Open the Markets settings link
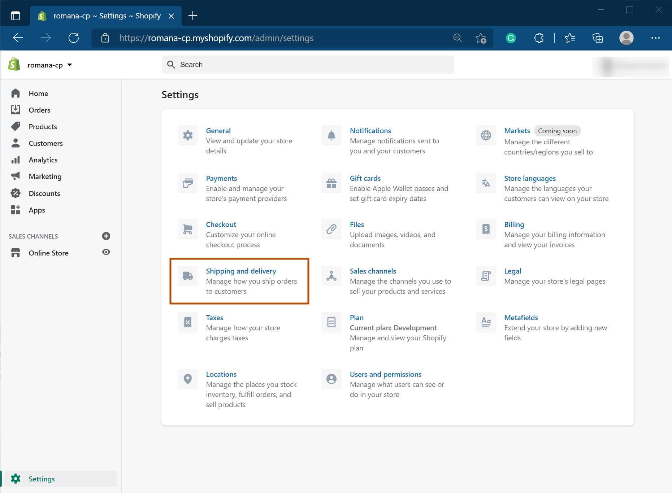The image size is (672, 493). (x=517, y=131)
